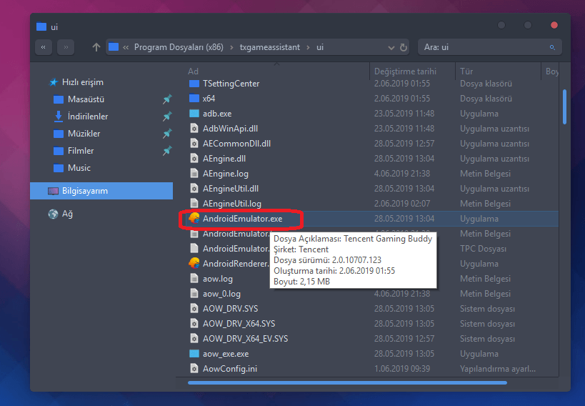Viewport: 585px width, 406px height.
Task: Go up one folder level arrow
Action: [96, 47]
